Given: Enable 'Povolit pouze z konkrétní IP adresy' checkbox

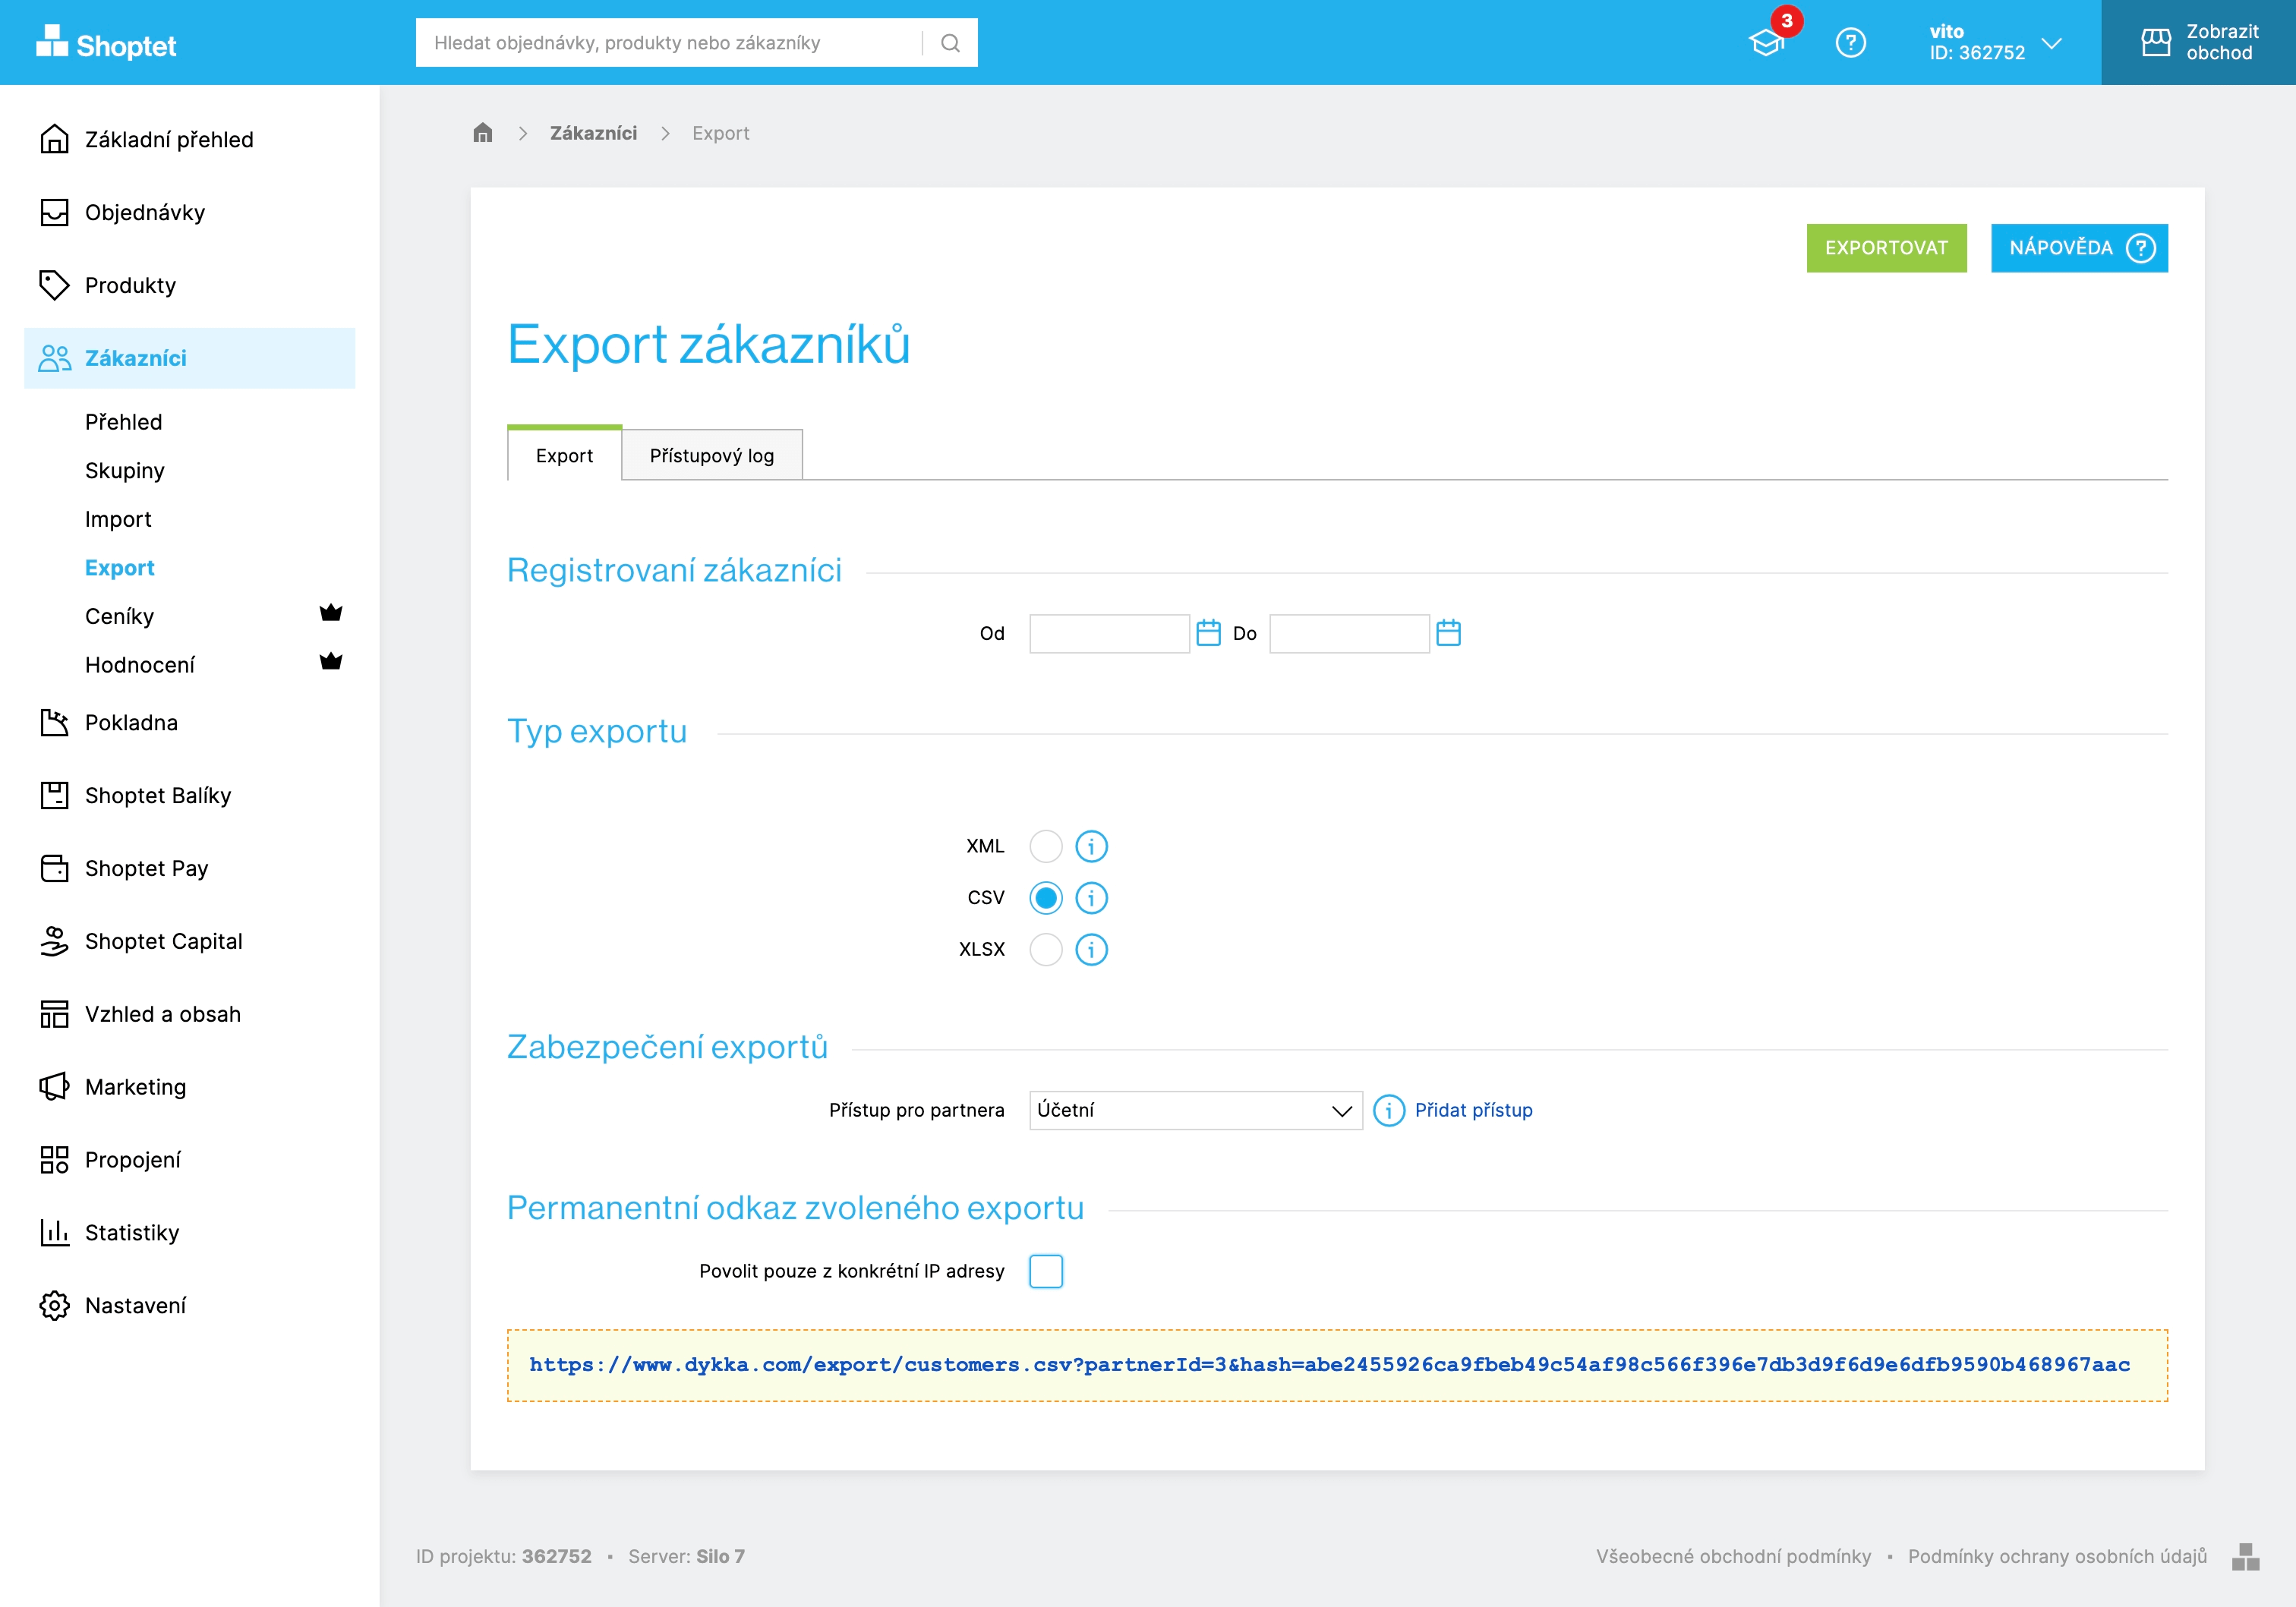Looking at the screenshot, I should point(1046,1271).
